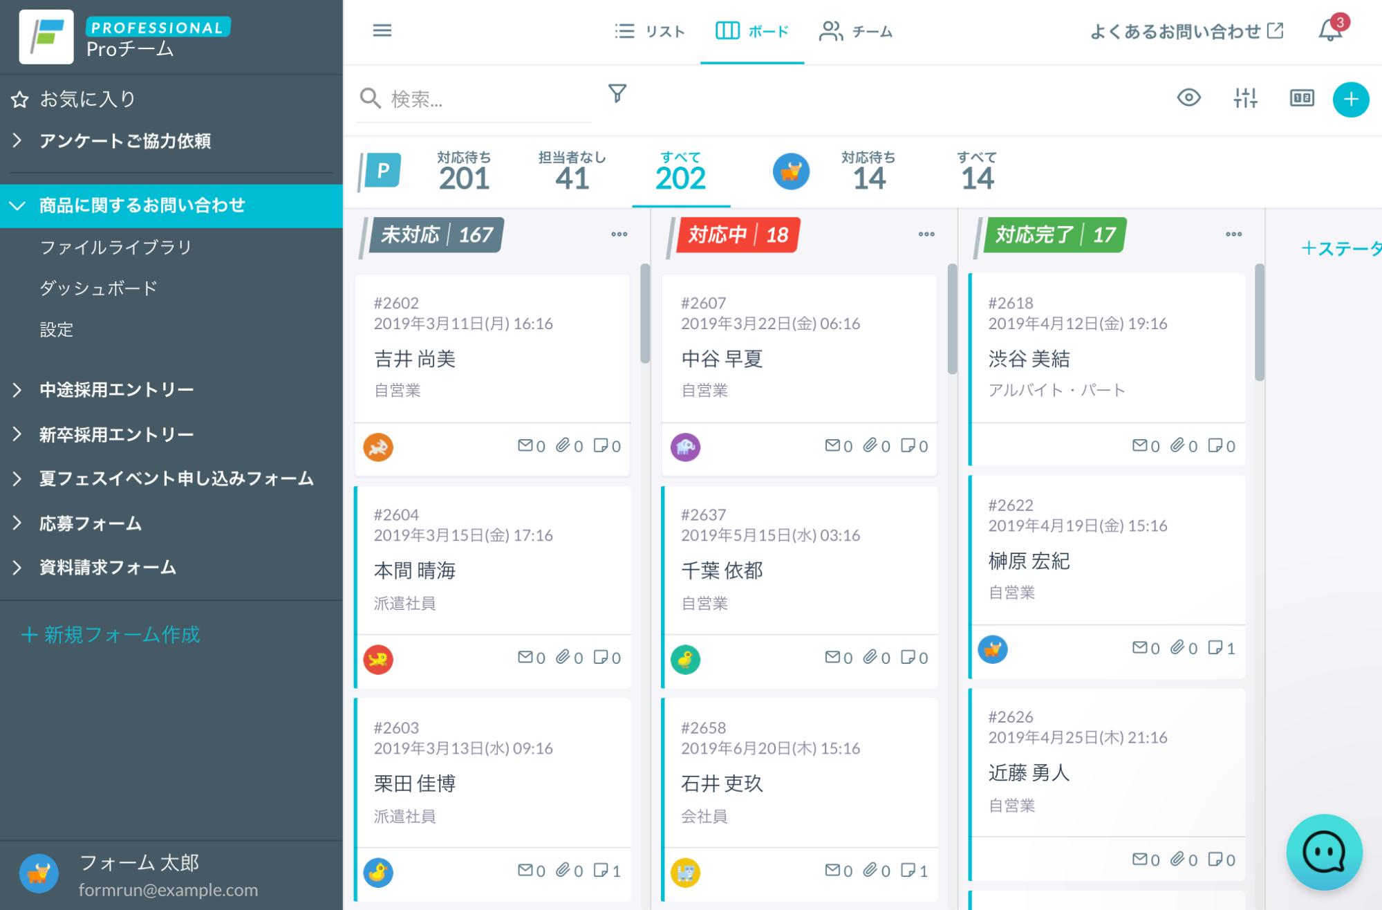
Task: Click the mail icon on card #2602
Action: [525, 445]
